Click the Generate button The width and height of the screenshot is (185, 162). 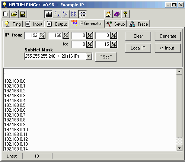(x=168, y=36)
